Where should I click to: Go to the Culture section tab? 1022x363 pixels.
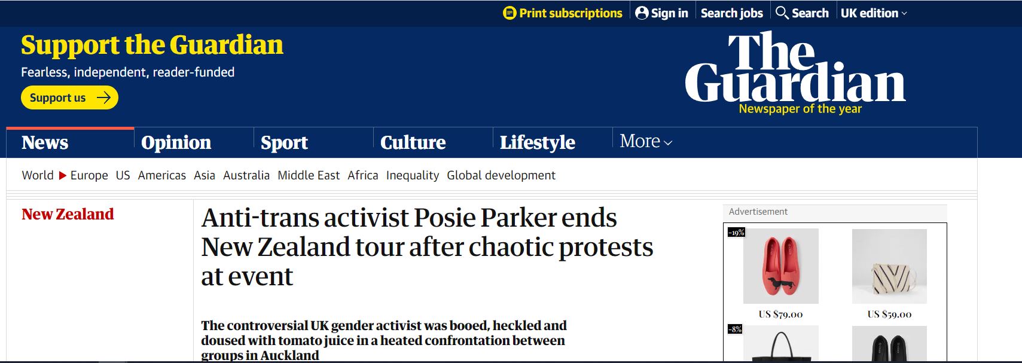413,142
